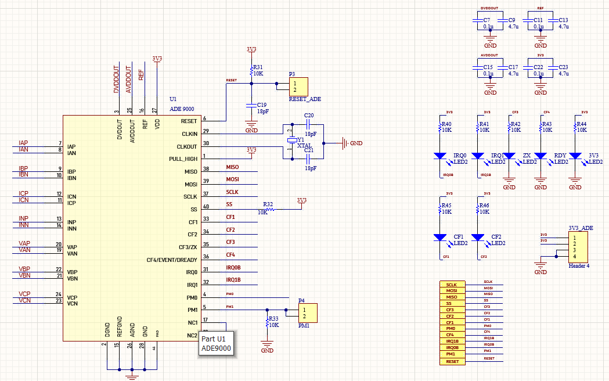Select the yellow IRQ0B port
The image size is (609, 381).
452,347
